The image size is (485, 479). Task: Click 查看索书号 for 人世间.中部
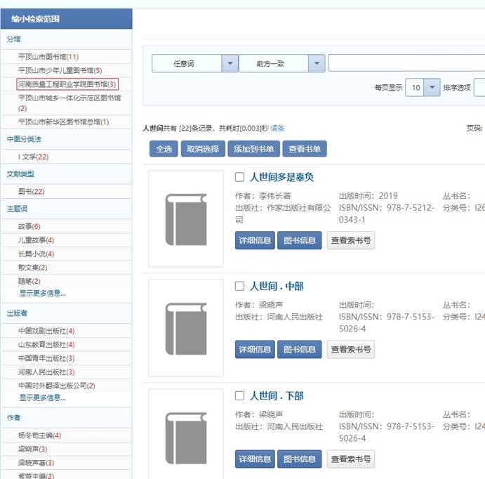pos(350,349)
